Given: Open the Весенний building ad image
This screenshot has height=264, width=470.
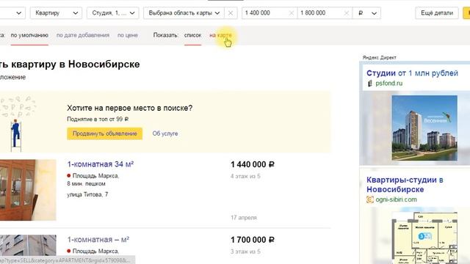Looking at the screenshot, I should click(x=424, y=128).
